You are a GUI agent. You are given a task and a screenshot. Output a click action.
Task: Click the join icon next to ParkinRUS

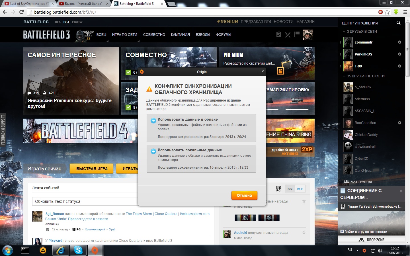pos(399,54)
